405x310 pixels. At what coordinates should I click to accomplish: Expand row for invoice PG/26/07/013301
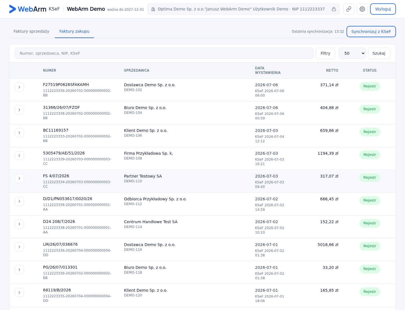[x=19, y=270]
